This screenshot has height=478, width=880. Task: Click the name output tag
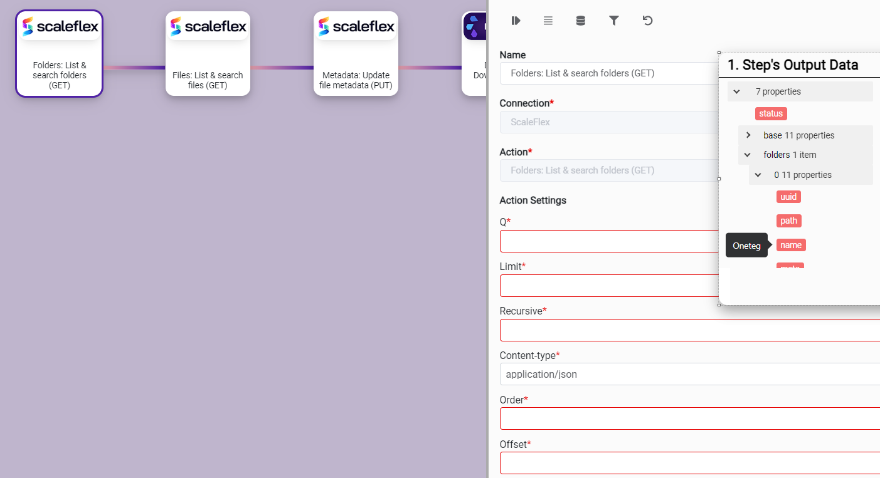coord(790,245)
